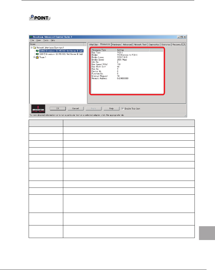Select the [0056] Broadcom BCM5708S adapter

click(x=61, y=51)
